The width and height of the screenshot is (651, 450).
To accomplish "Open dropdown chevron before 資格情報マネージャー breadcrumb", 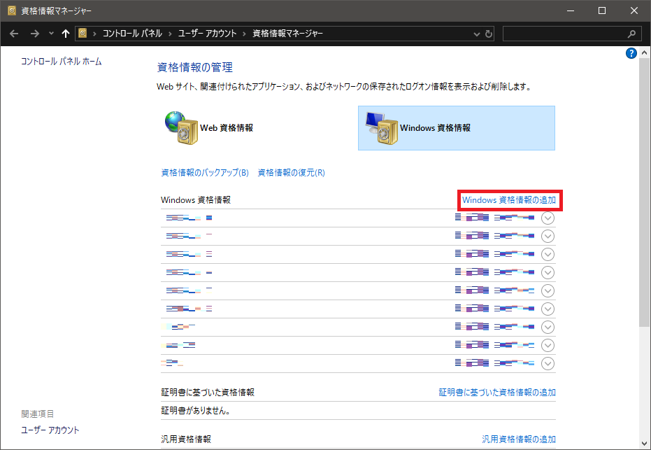I will pyautogui.click(x=245, y=34).
